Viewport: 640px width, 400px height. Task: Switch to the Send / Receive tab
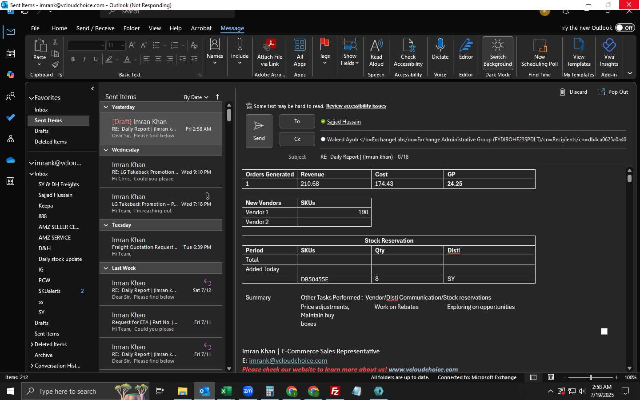tap(95, 28)
